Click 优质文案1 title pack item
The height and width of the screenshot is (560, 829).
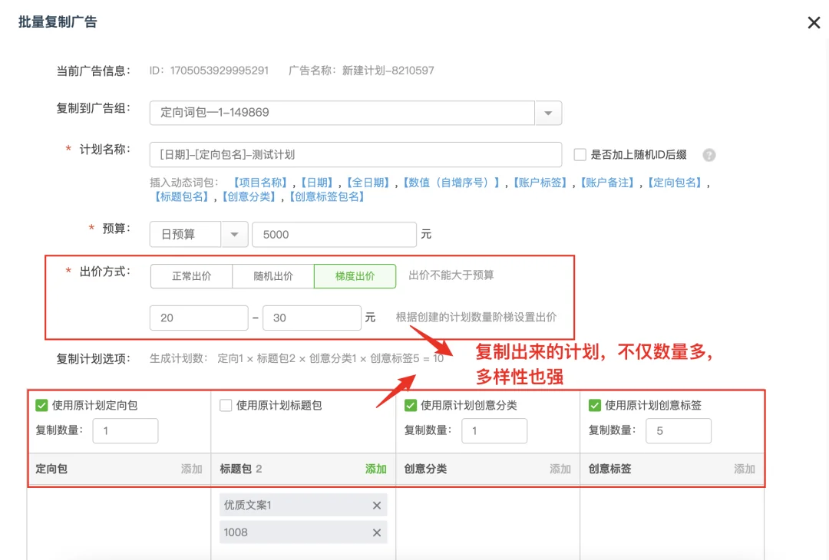303,506
